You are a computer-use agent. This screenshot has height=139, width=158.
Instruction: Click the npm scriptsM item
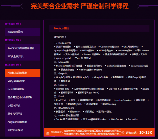[63, 58]
